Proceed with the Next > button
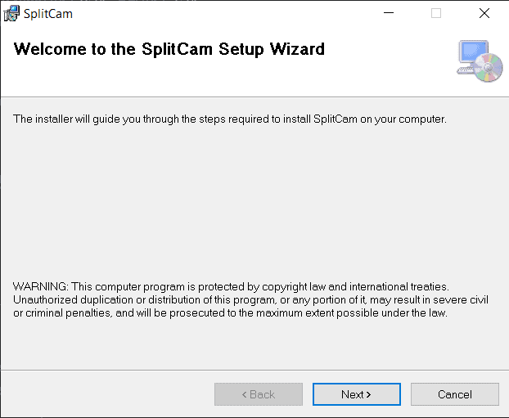The width and height of the screenshot is (509, 418). [x=357, y=394]
